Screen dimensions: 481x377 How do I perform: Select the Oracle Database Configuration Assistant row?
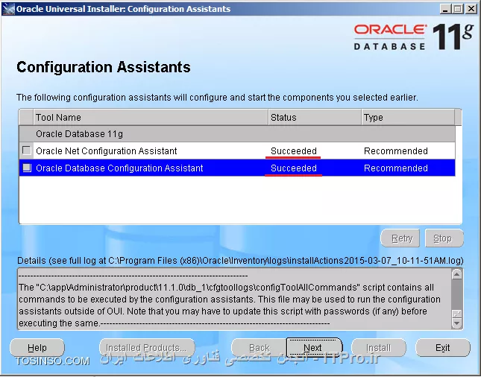coord(237,168)
